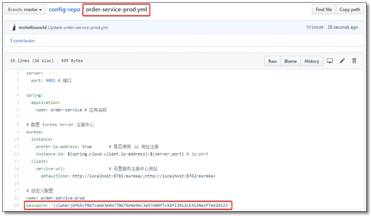This screenshot has height=216, width=371.
Task: Open the imrhelloworld avatar icon
Action: pos(14,27)
